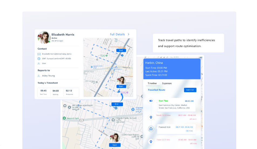Click the clock timezone icon
This screenshot has height=149, width=257.
tap(39, 59)
